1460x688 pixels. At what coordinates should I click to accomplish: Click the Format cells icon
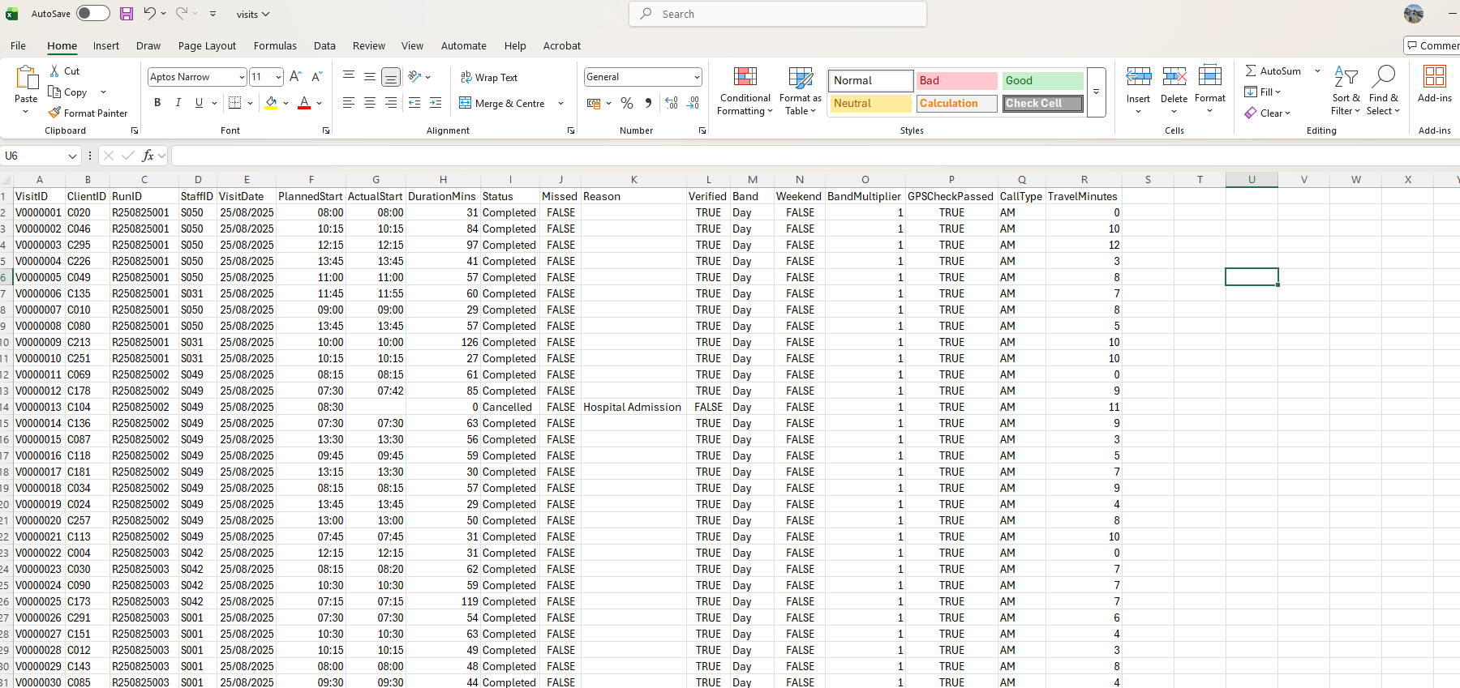pyautogui.click(x=1209, y=77)
